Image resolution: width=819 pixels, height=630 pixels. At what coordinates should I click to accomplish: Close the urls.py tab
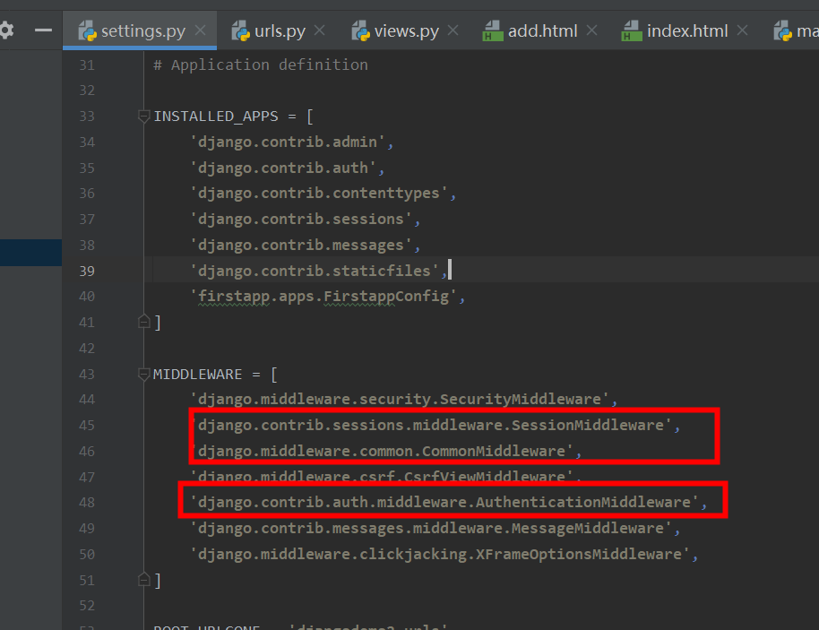[320, 30]
